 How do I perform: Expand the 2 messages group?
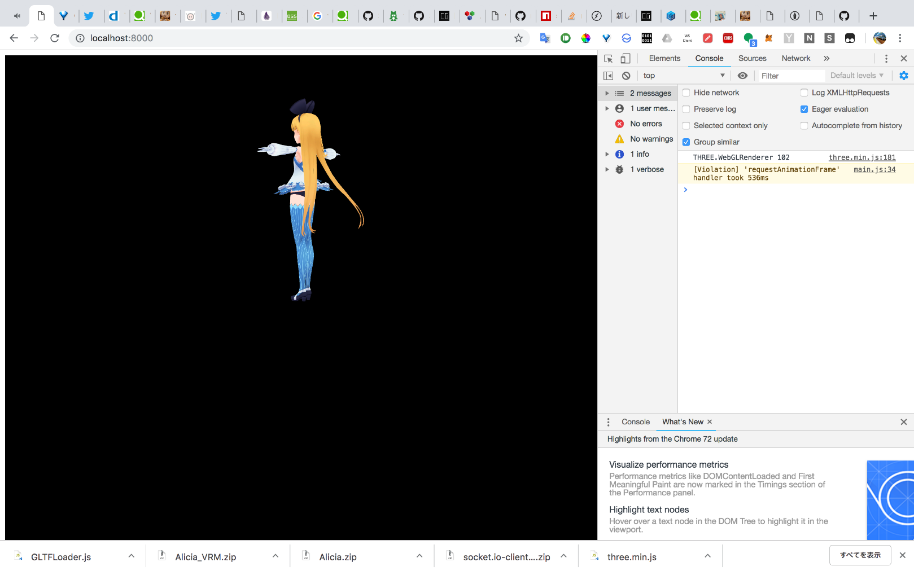[607, 93]
